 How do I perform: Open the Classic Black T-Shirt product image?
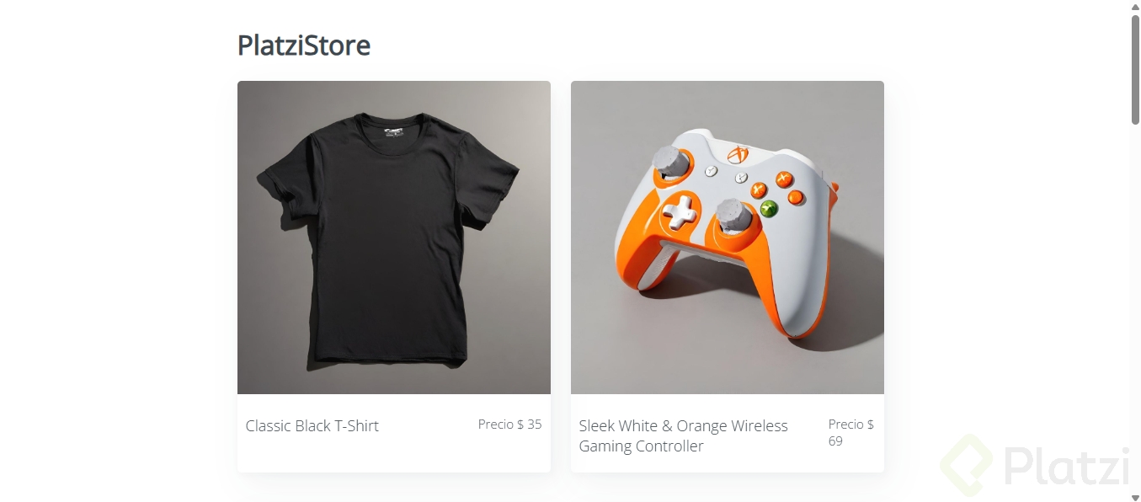pos(394,238)
